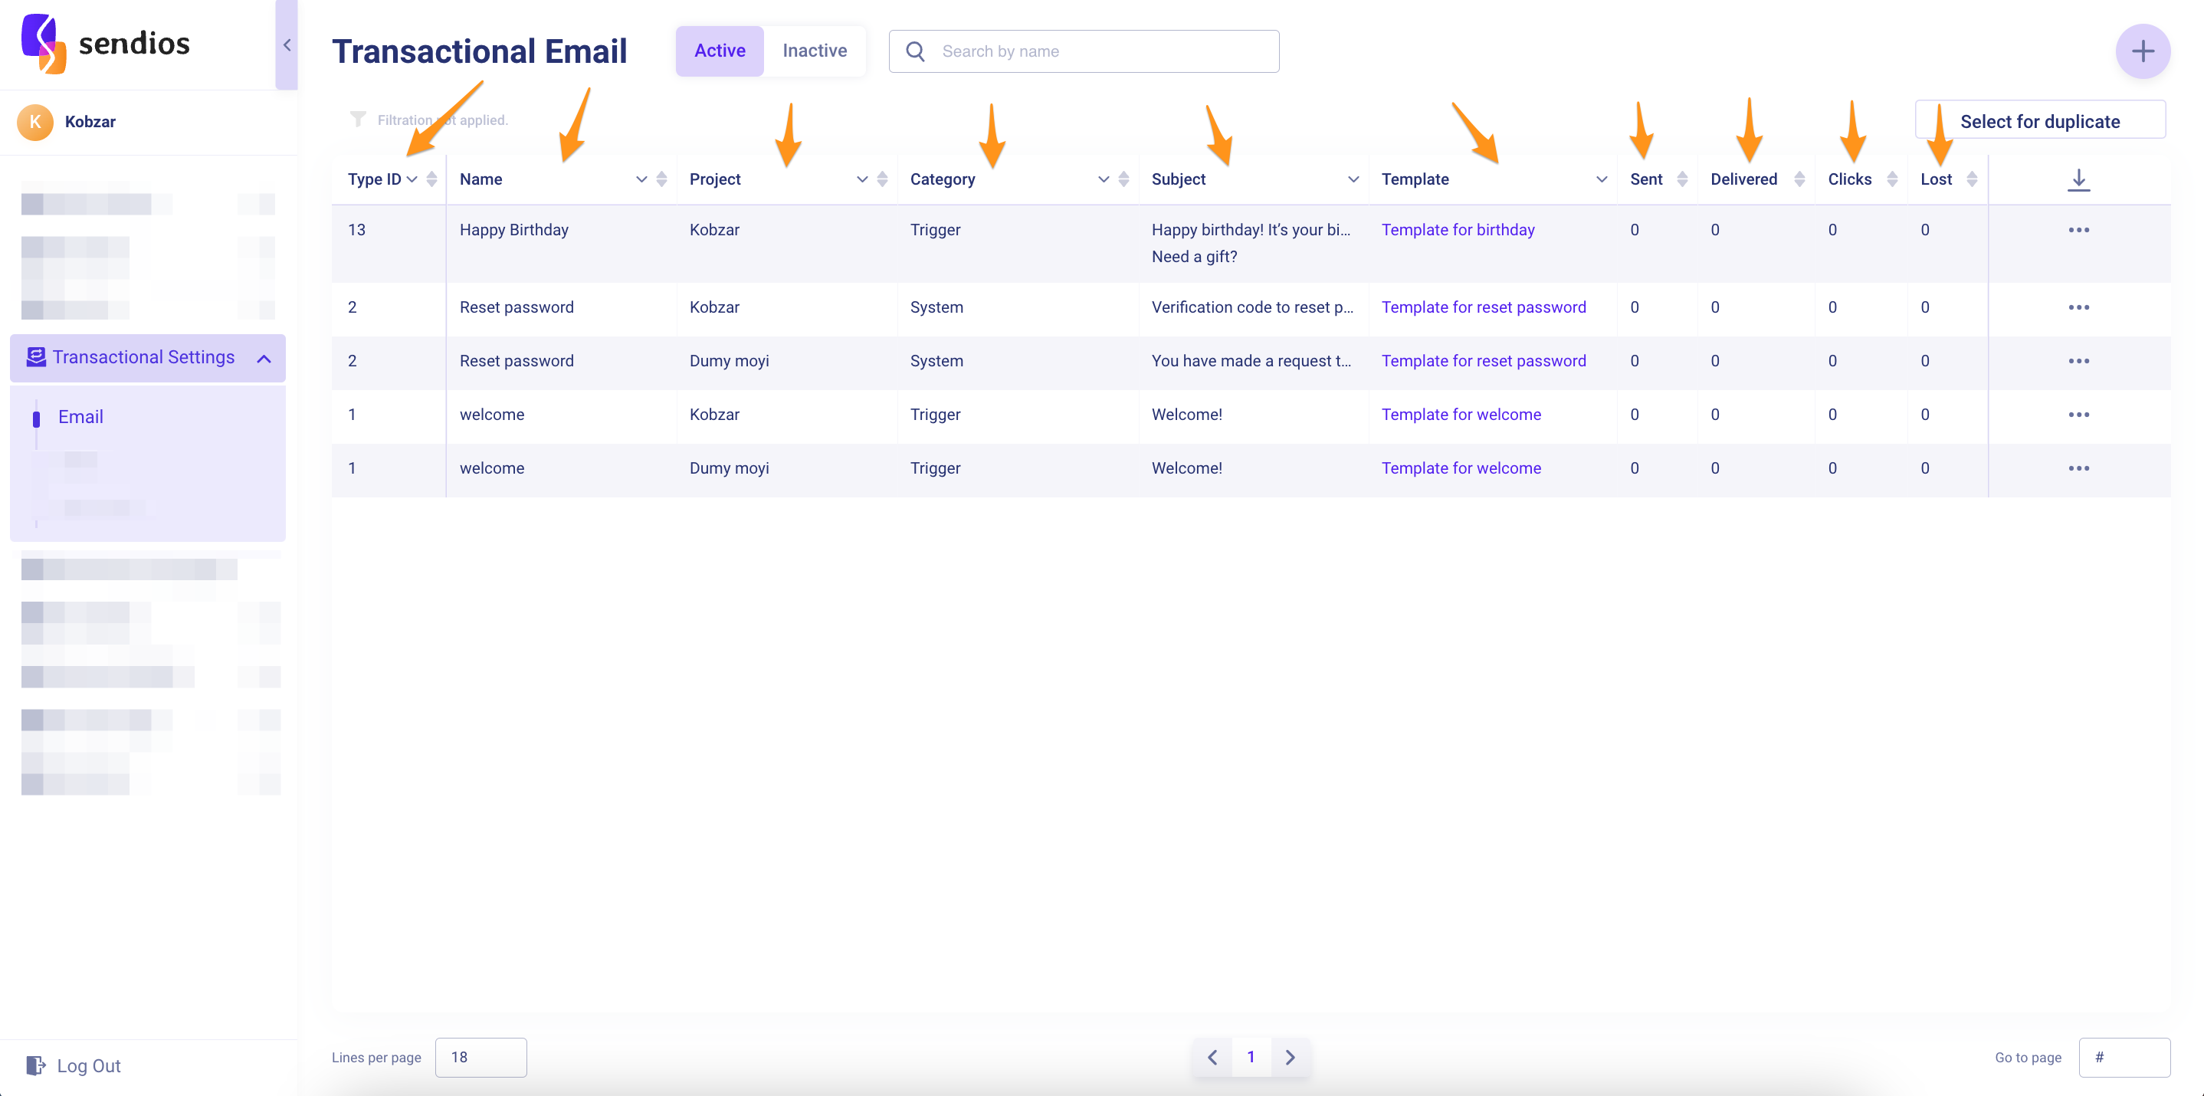The width and height of the screenshot is (2204, 1096).
Task: Open three-dot menu for welcome Dumy moyi row
Action: tap(2078, 468)
